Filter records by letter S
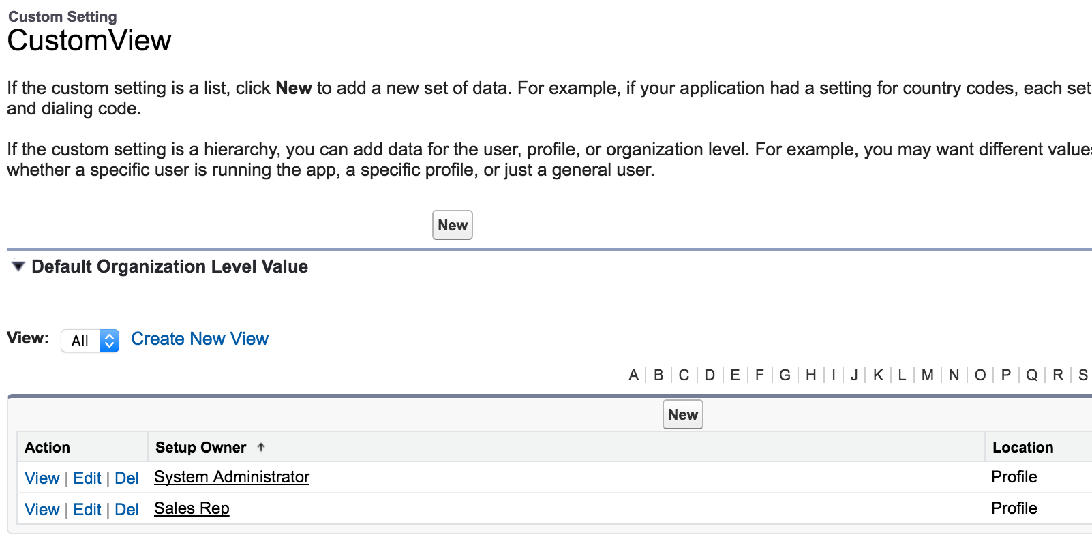The image size is (1092, 552). (x=1082, y=375)
